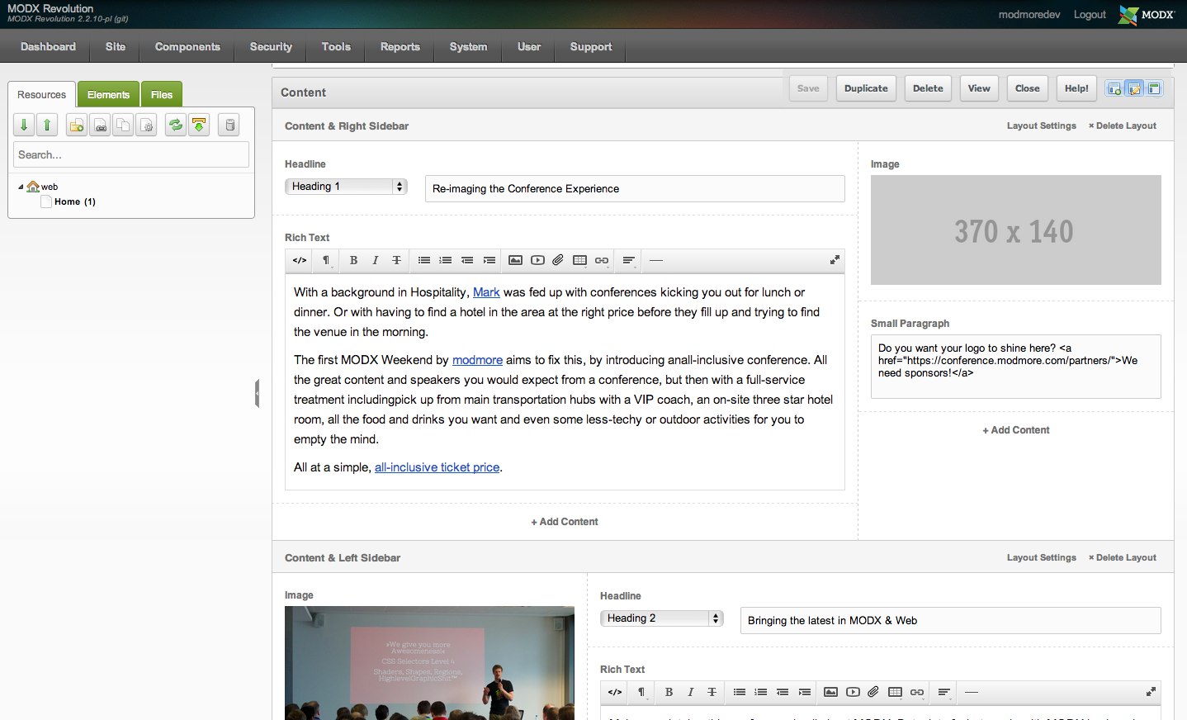Expand the resource tree with down arrow icon
1187x720 pixels.
tap(24, 125)
